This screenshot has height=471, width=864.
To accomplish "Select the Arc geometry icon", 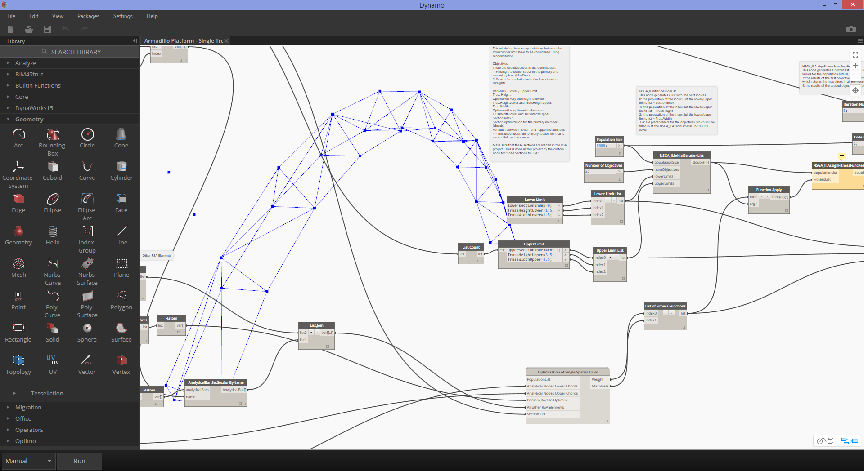I will [x=18, y=134].
